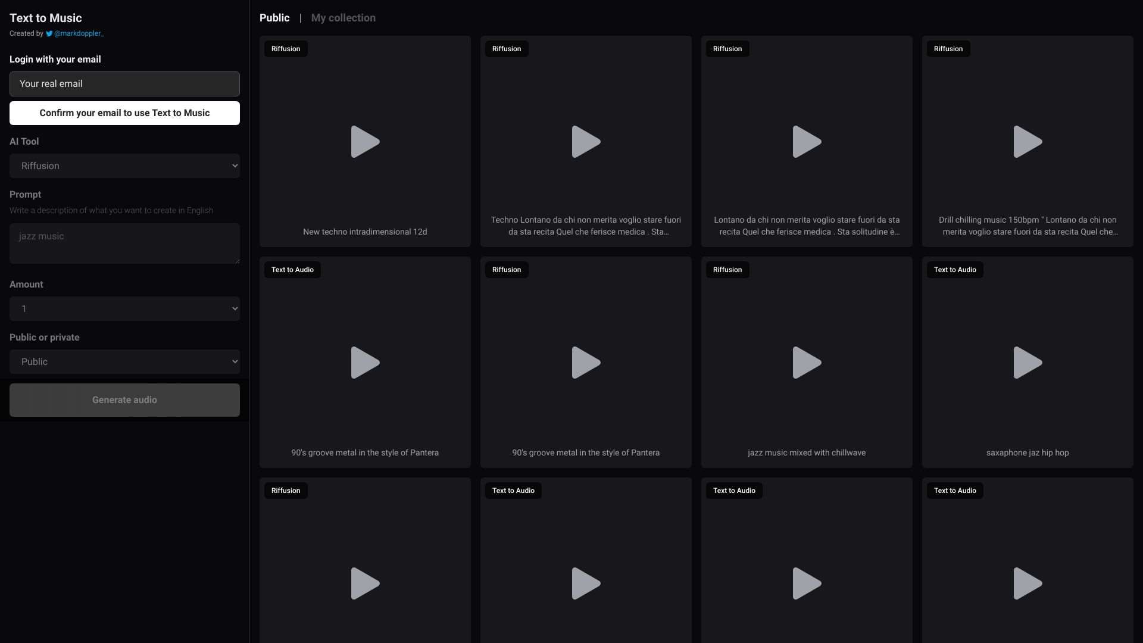The height and width of the screenshot is (643, 1143).
Task: Switch to the My collection tab
Action: coord(343,18)
